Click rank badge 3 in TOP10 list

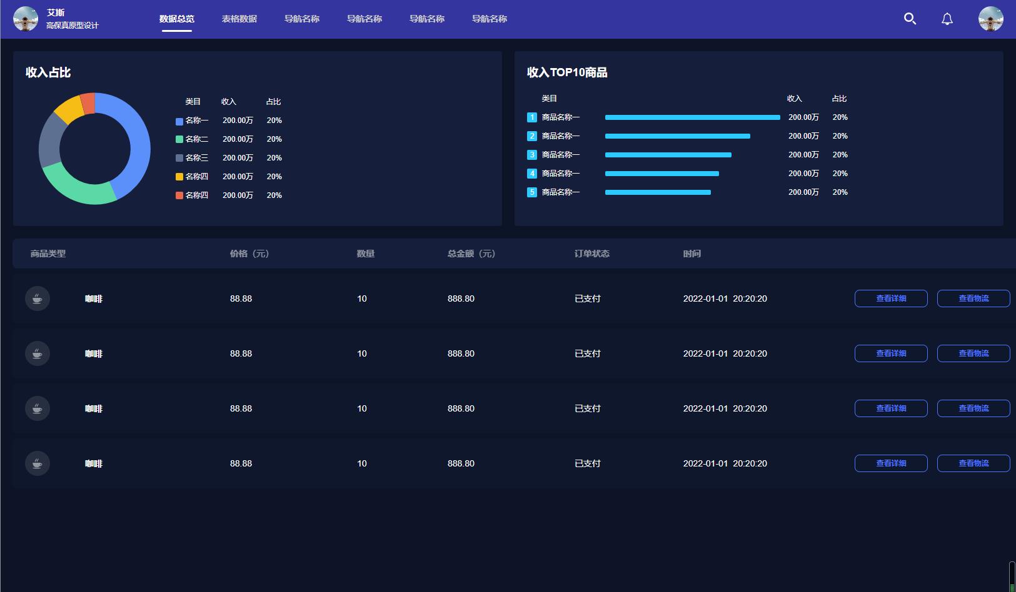(x=532, y=155)
